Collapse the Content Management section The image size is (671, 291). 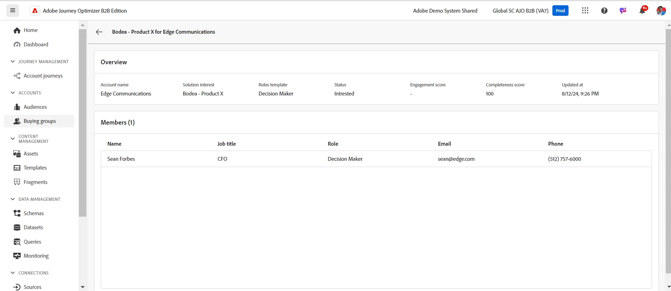(x=13, y=139)
